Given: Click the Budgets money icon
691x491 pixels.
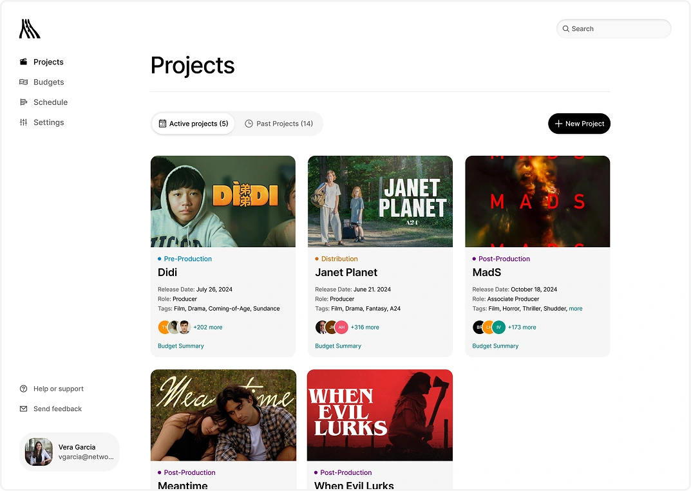Looking at the screenshot, I should (x=23, y=82).
